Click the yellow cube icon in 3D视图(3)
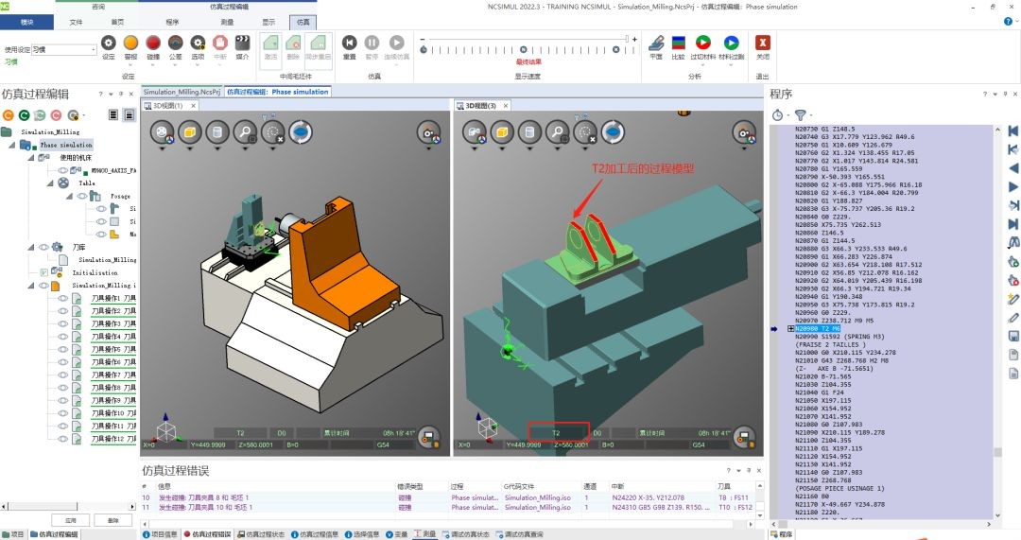 (x=502, y=132)
